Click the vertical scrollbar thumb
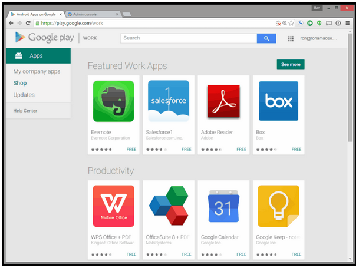 tap(350, 87)
